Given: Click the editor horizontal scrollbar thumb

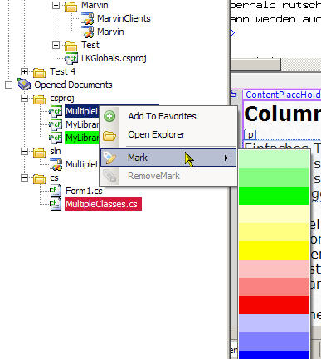Looking at the screenshot, I should point(255,65).
